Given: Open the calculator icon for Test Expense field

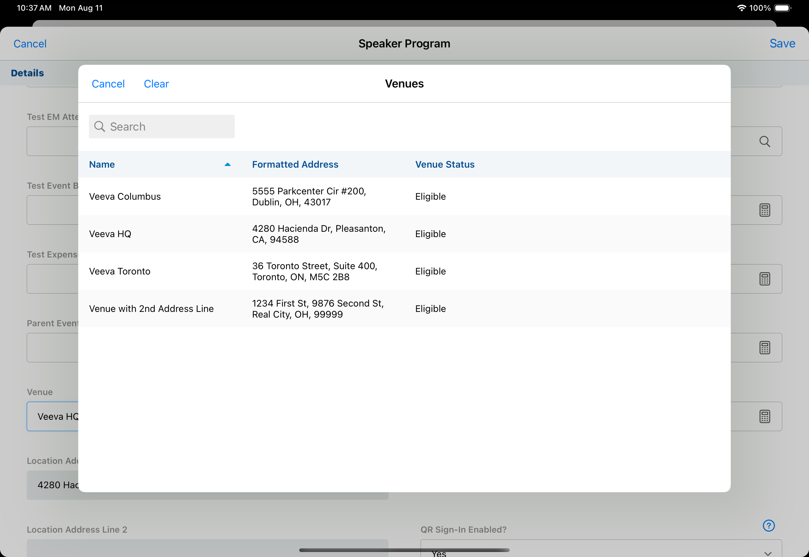Looking at the screenshot, I should pyautogui.click(x=764, y=279).
